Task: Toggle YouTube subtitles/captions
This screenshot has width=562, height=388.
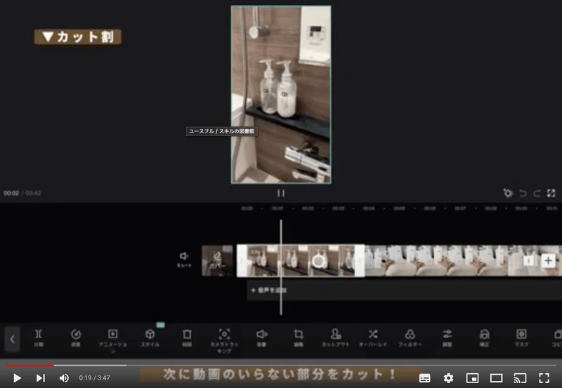Action: click(425, 378)
